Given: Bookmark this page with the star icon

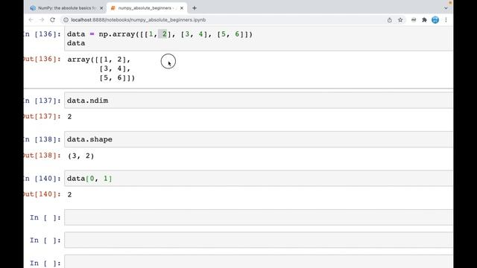Looking at the screenshot, I should [400, 20].
